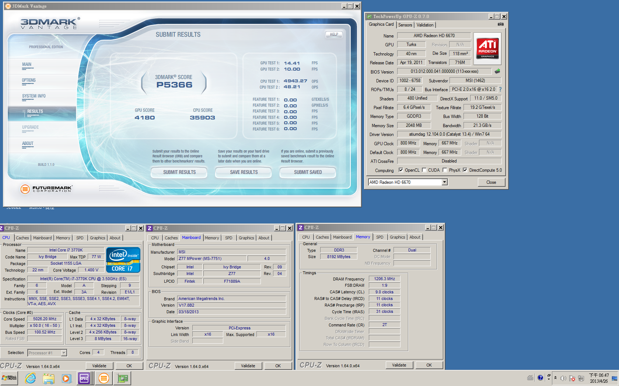Toggle the DirectCompute 5.0 checkbox

coord(465,170)
